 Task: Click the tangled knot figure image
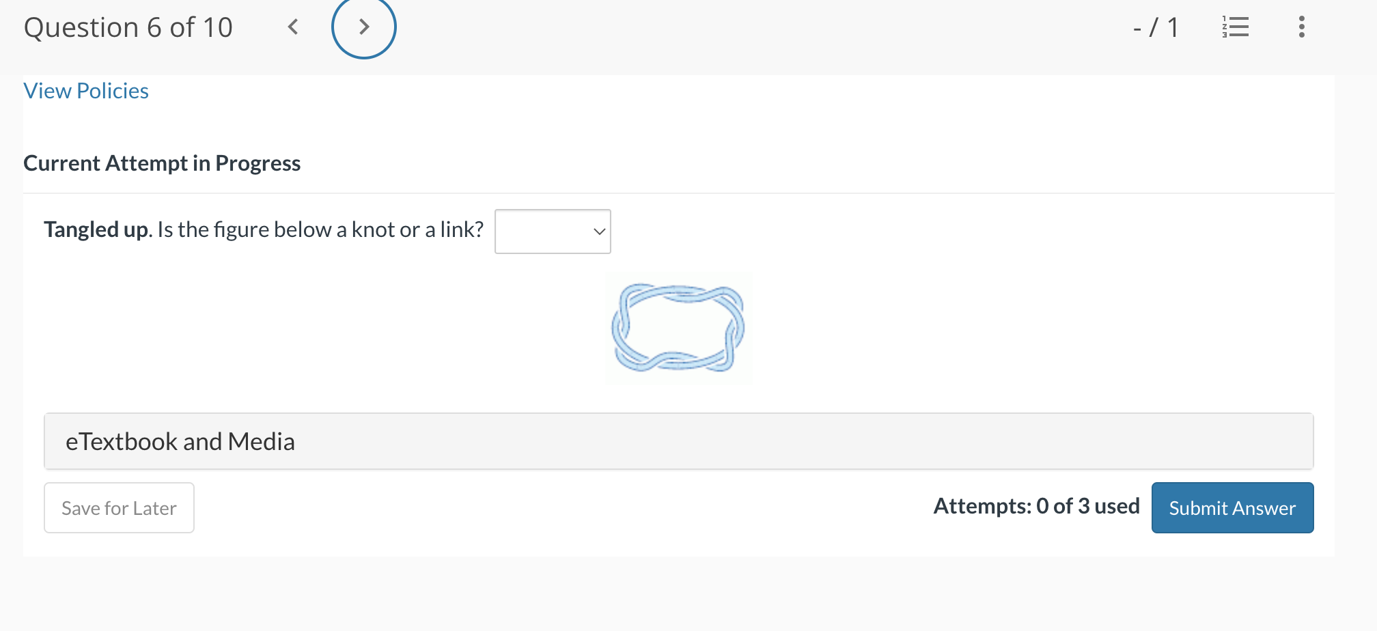[679, 328]
